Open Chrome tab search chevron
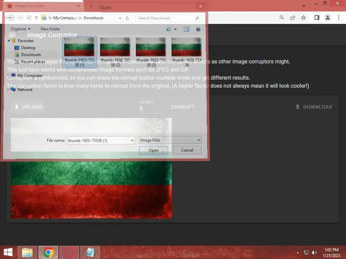346x259 pixels. [x=304, y=5]
